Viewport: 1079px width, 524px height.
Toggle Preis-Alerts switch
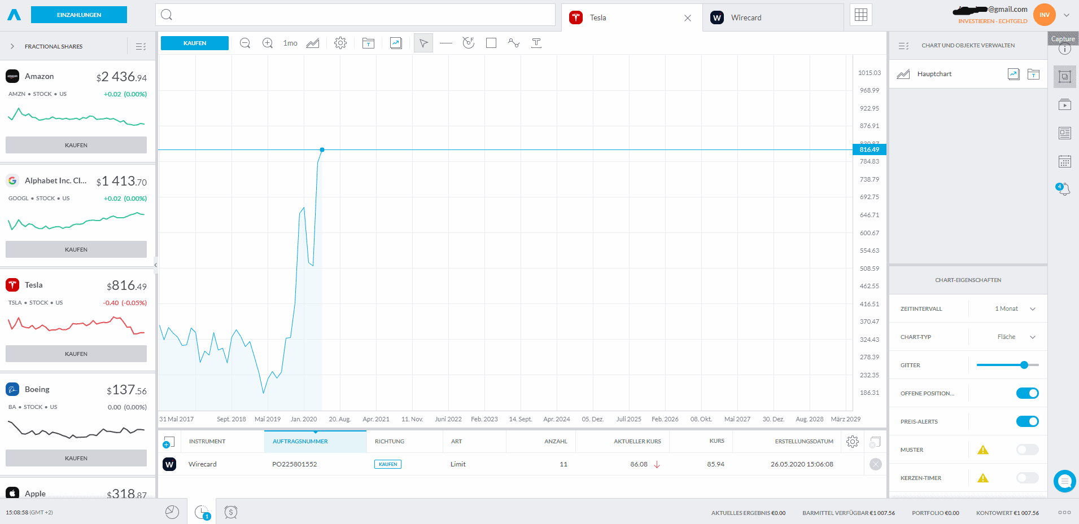(1027, 421)
